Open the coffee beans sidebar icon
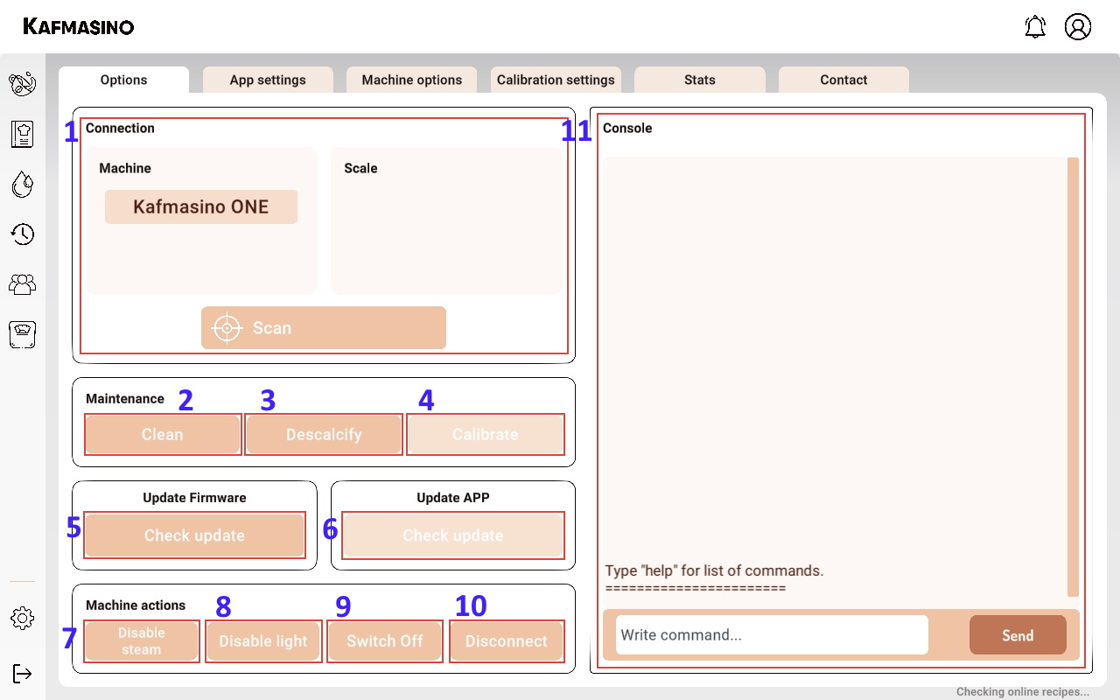This screenshot has height=700, width=1120. click(x=23, y=84)
